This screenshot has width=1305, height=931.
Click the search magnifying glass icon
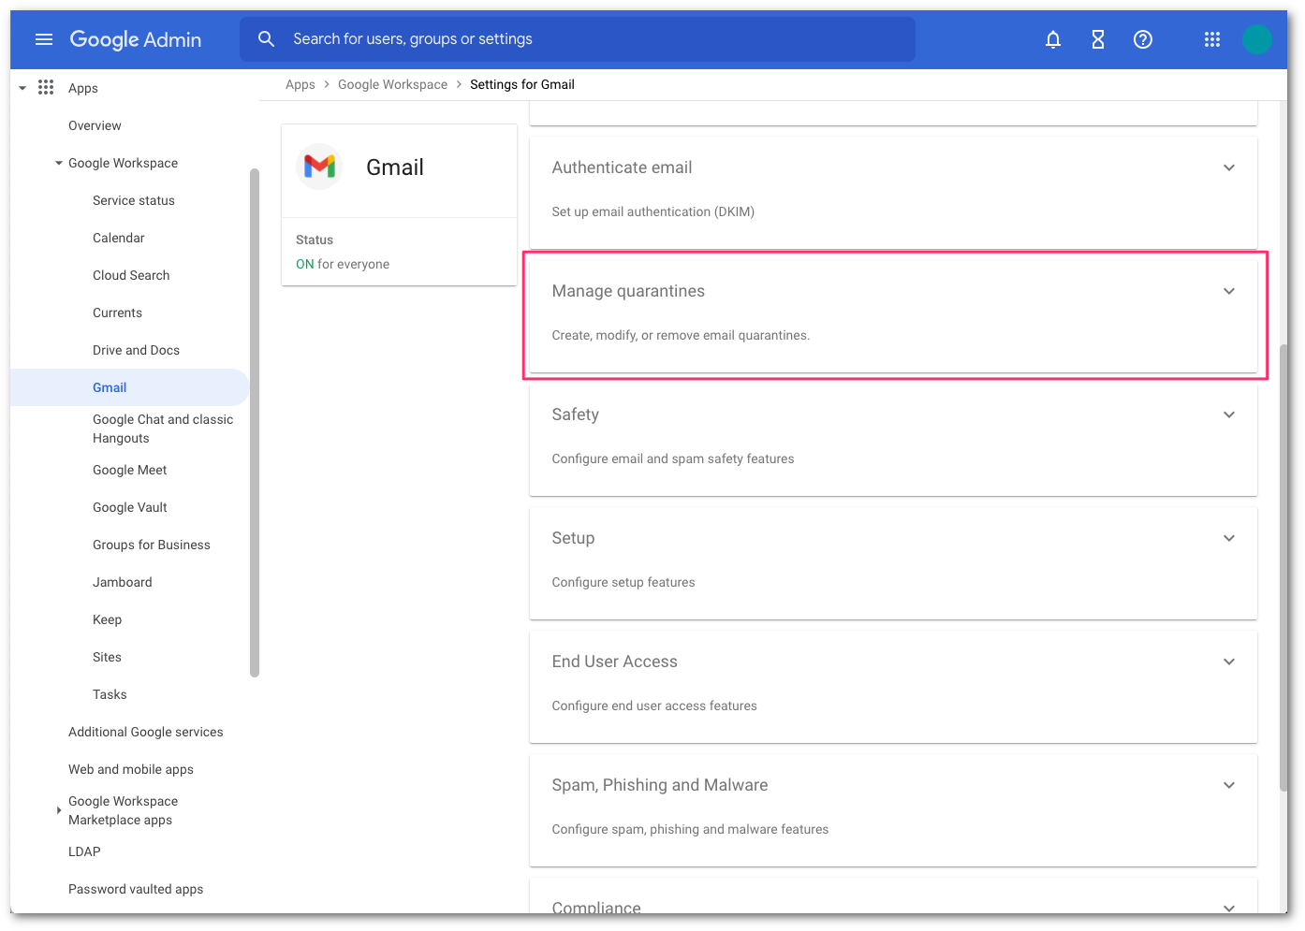tap(267, 38)
